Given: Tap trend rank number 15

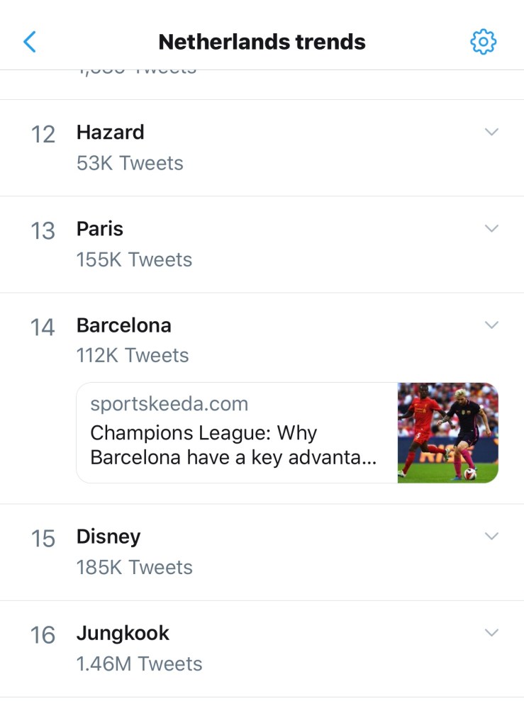Looking at the screenshot, I should pos(43,539).
